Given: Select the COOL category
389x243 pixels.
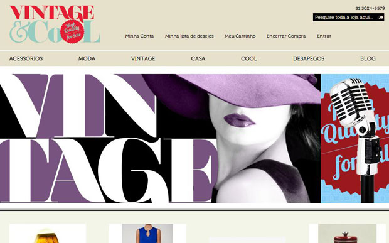Looking at the screenshot, I should coord(249,58).
